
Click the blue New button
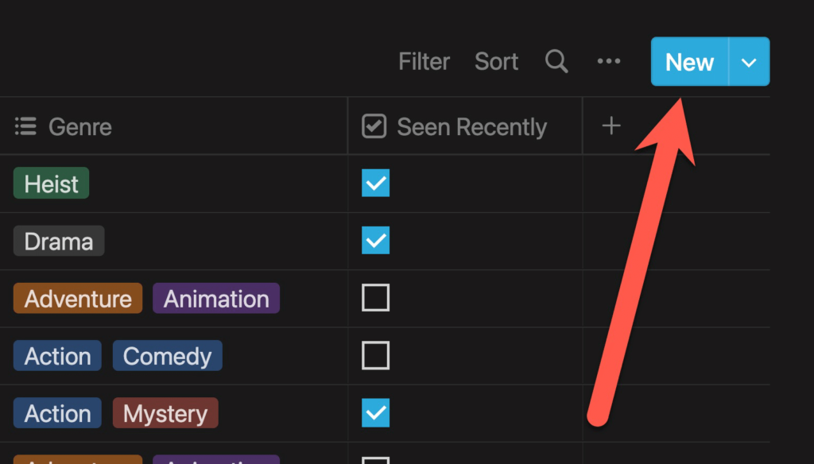coord(688,62)
